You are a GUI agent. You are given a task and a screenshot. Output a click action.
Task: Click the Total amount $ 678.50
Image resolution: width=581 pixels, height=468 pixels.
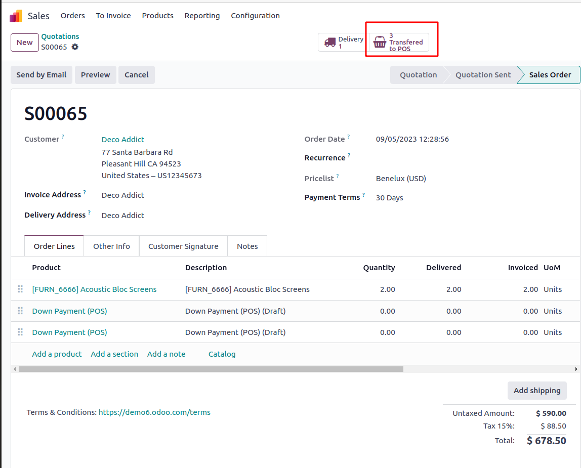(x=547, y=441)
